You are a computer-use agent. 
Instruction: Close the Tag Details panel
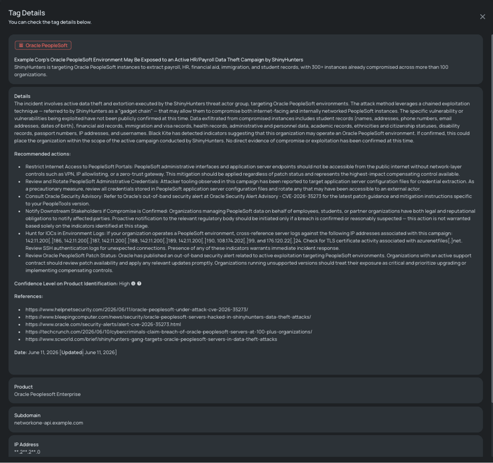point(482,17)
